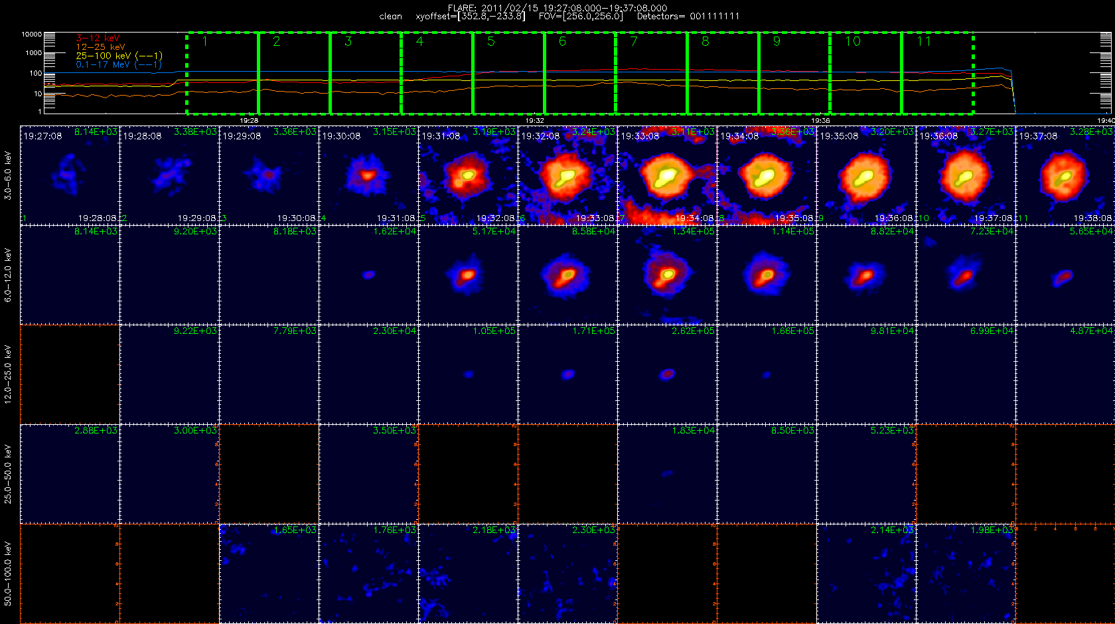Click the '12.0-25.0 keV' row label
1115x624 pixels.
(8, 374)
